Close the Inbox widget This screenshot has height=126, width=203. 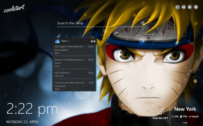[x=94, y=41]
